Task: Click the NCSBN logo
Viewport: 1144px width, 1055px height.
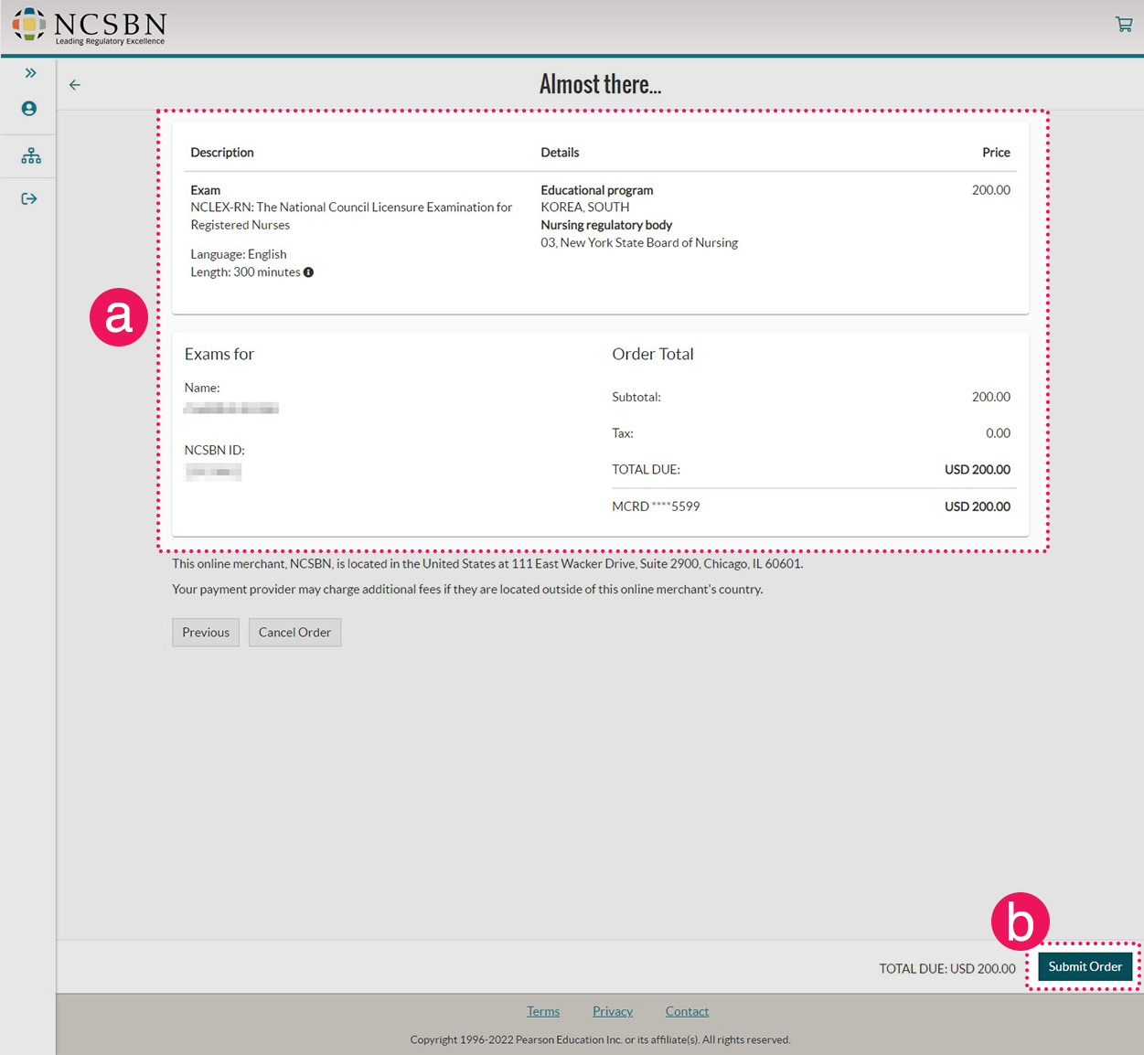Action: (89, 26)
